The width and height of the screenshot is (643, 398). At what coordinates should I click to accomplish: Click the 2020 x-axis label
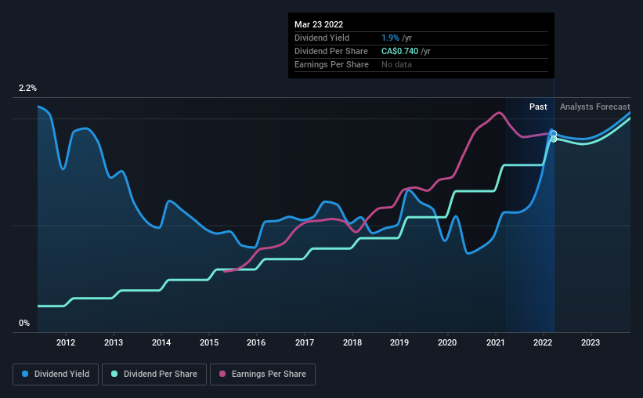447,342
